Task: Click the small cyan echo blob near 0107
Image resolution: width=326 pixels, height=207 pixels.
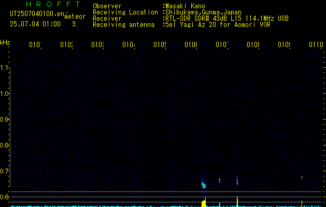Action: point(220,180)
